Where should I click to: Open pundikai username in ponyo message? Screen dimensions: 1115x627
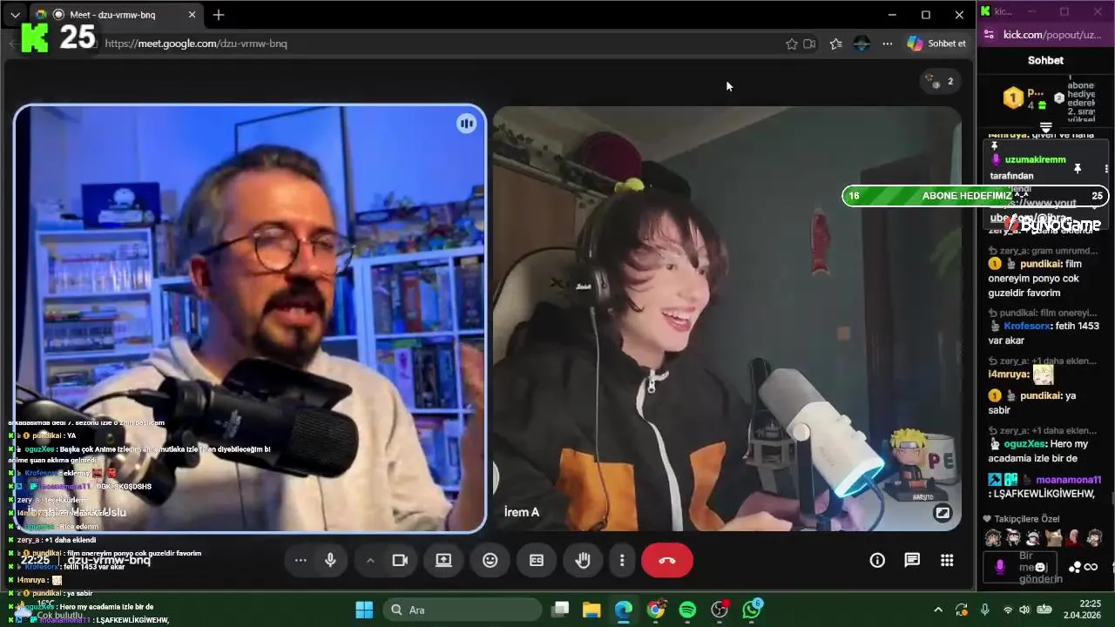pos(1041,264)
